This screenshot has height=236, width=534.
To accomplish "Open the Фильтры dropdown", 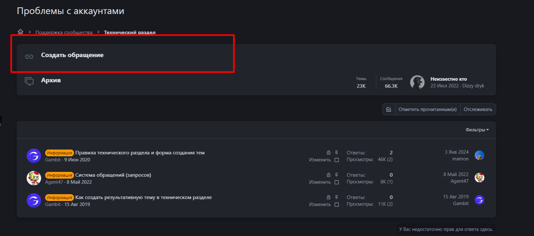I will click(477, 130).
